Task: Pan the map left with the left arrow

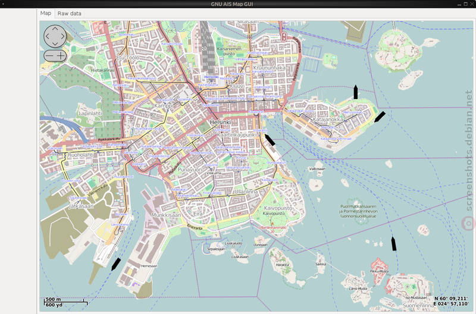Action: point(48,36)
